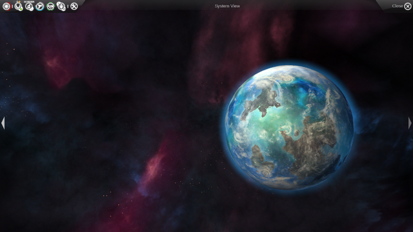
Task: Go to previous planet with left arrow
Action: tap(3, 123)
